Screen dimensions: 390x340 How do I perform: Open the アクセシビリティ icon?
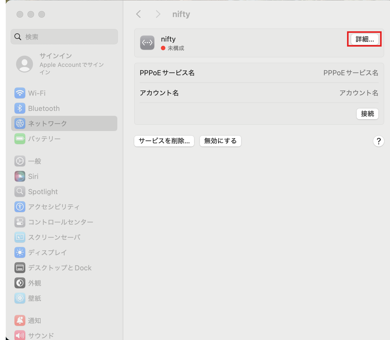(20, 207)
